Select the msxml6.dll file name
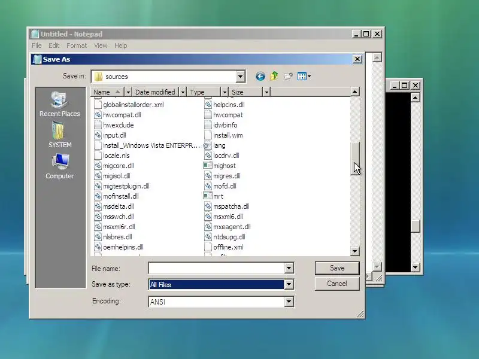The height and width of the screenshot is (359, 479). click(x=228, y=217)
